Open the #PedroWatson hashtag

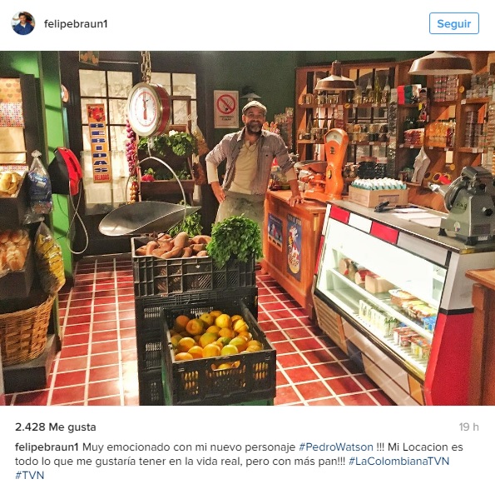pos(336,447)
